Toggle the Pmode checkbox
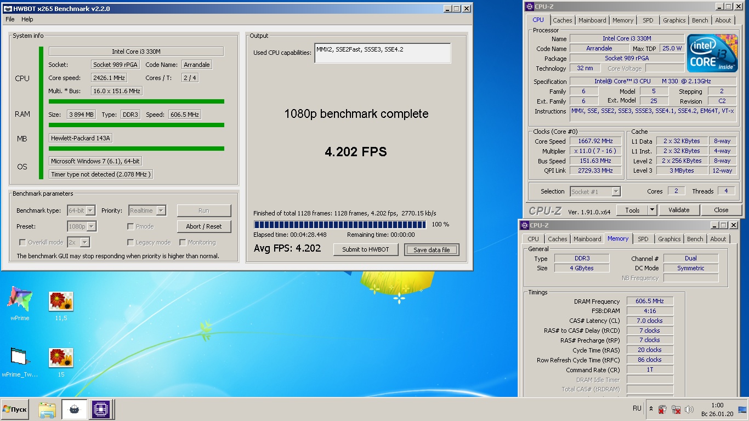749x421 pixels. click(x=130, y=226)
